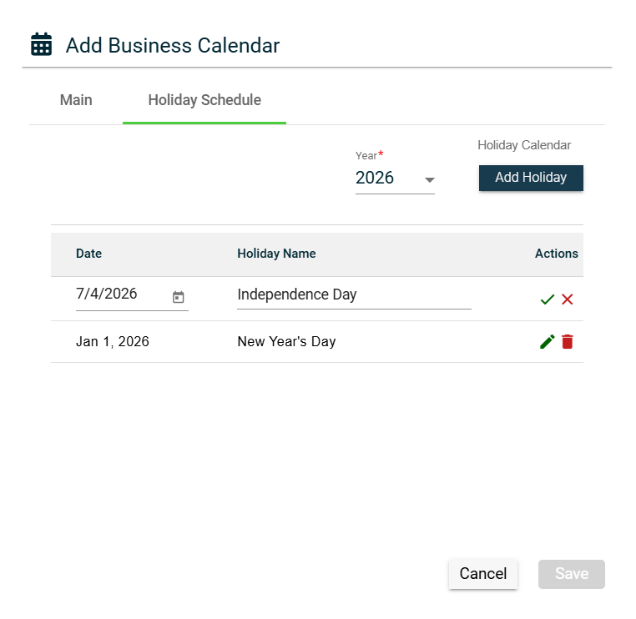Discard the Independence Day edit with the red X
636x619 pixels.
click(568, 299)
